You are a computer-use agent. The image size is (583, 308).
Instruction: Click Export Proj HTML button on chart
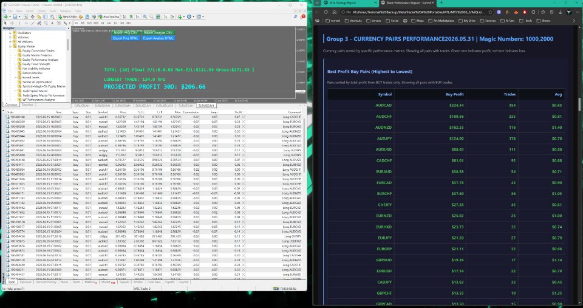(126, 38)
